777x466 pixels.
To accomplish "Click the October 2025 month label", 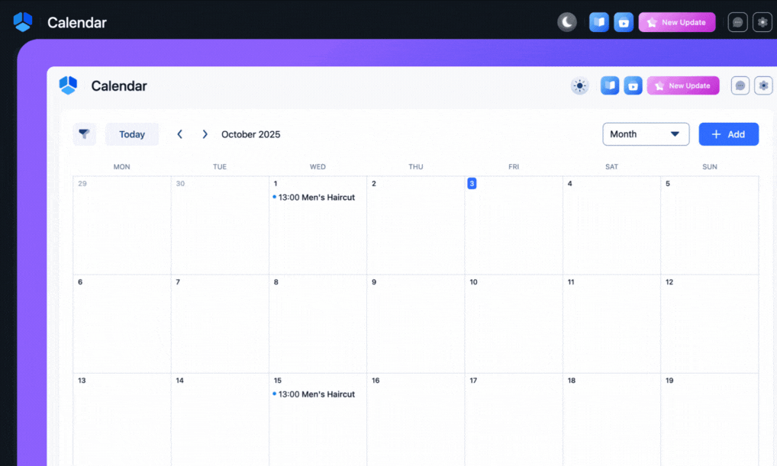I will [251, 134].
